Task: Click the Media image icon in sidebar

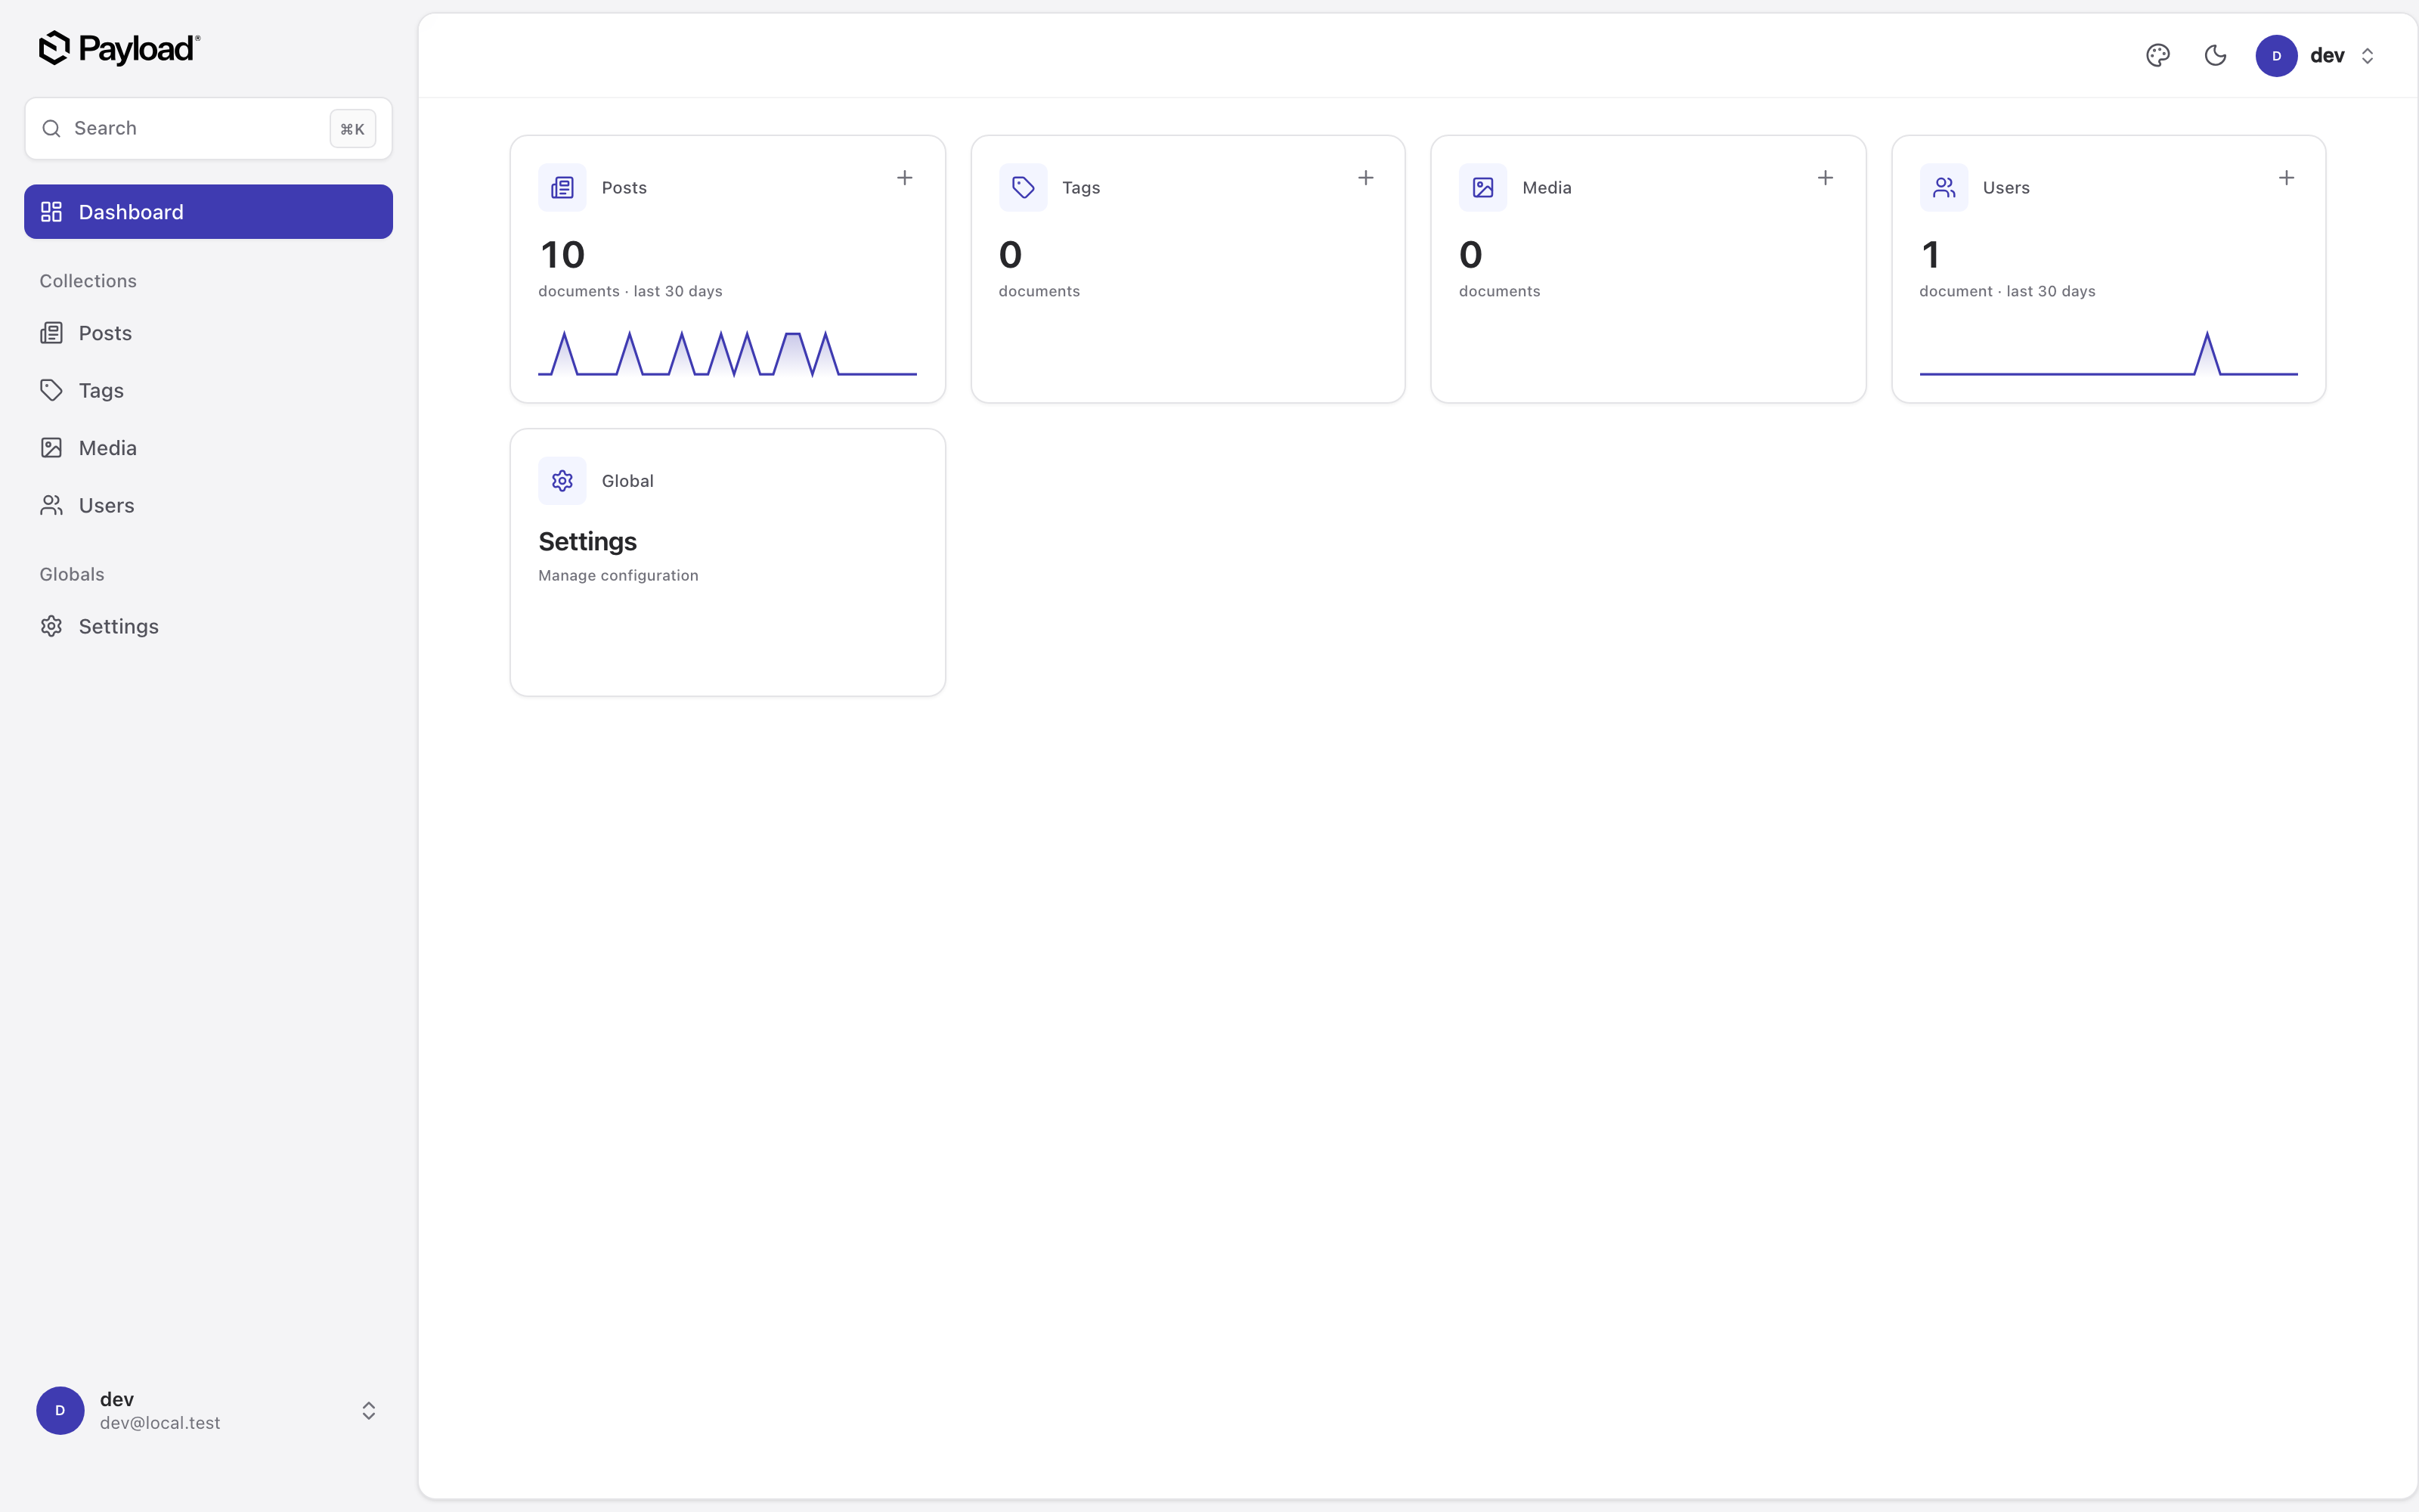Action: (51, 448)
